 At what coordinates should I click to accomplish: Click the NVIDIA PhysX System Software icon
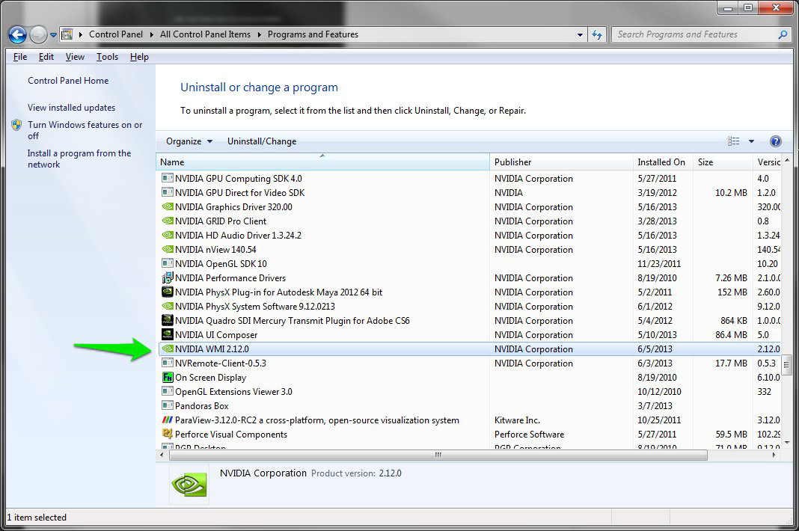167,307
